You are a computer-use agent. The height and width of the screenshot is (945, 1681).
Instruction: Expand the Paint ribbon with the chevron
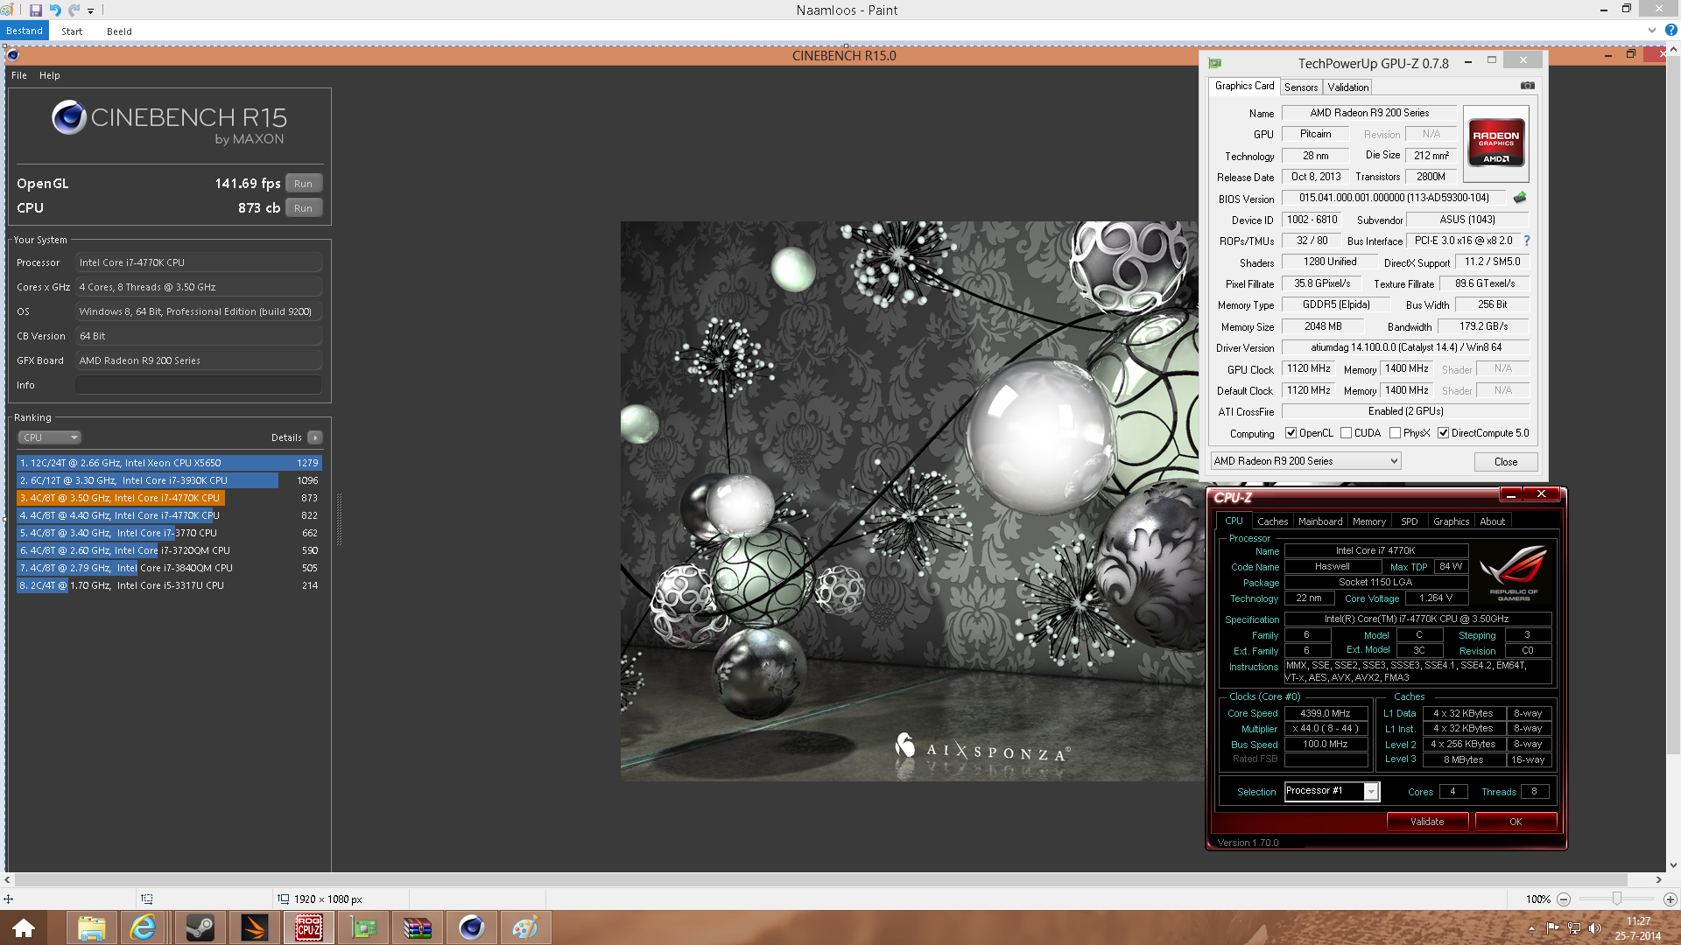point(1652,30)
